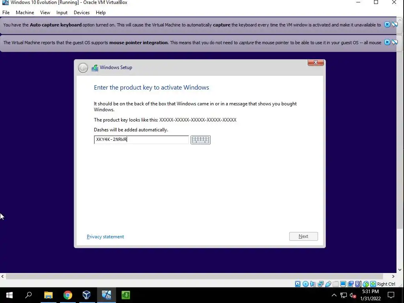This screenshot has width=404, height=303.
Task: Click the USB devices indicator in status bar
Action: point(328,284)
